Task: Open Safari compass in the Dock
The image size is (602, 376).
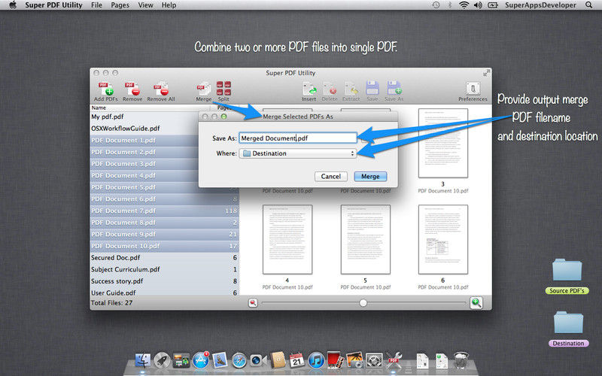Action: pyautogui.click(x=239, y=361)
